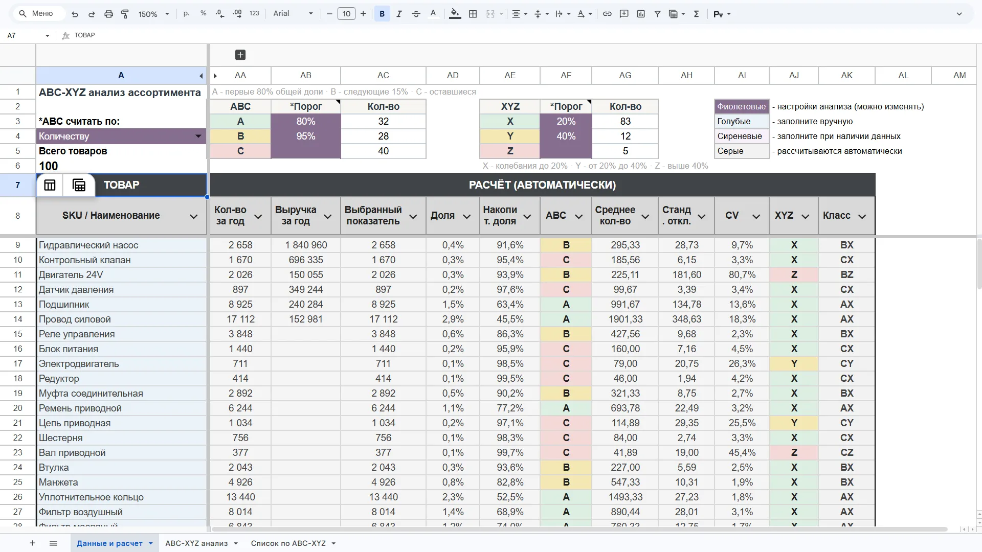Click Increase decimal places icon
Image resolution: width=982 pixels, height=552 pixels.
[x=237, y=14]
